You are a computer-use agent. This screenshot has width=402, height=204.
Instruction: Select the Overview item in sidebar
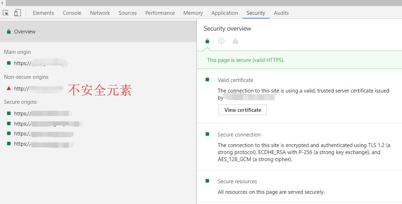pyautogui.click(x=25, y=32)
